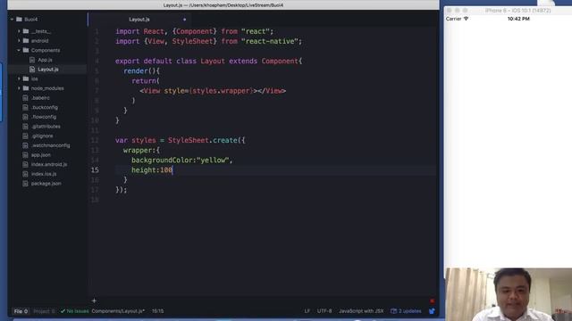Click the index.ios.js file icon
The width and height of the screenshot is (572, 321).
(x=25, y=174)
